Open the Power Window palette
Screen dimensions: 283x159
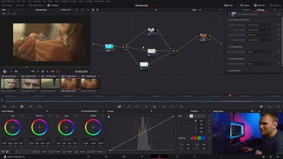[137, 107]
